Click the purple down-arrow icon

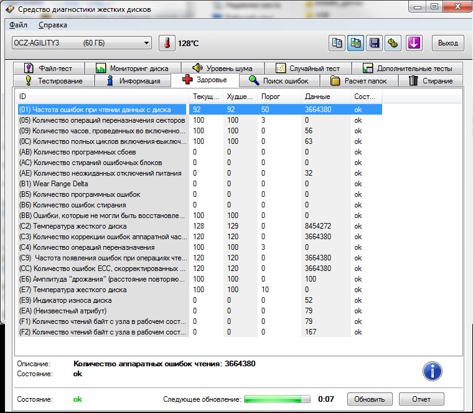(x=414, y=43)
